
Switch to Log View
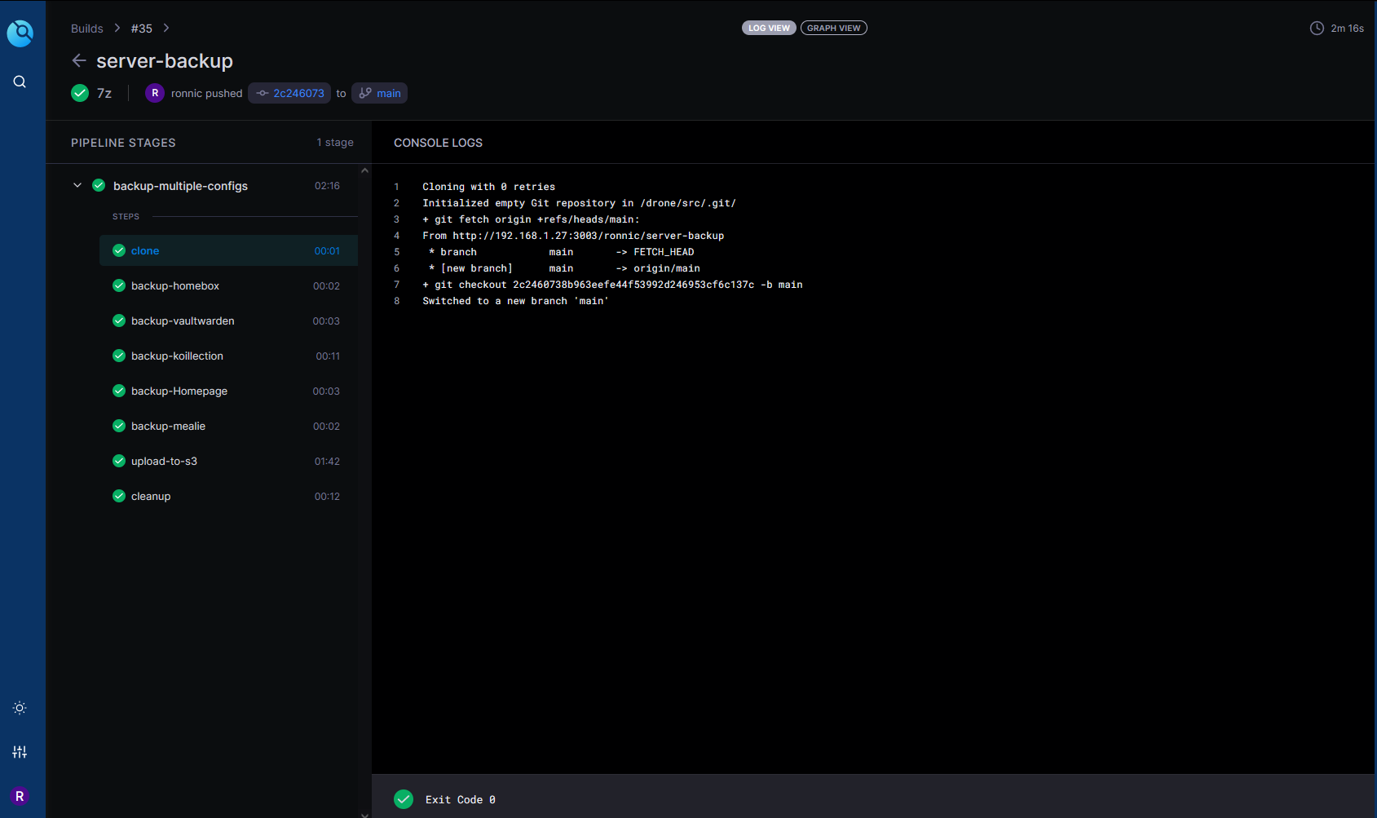tap(768, 28)
